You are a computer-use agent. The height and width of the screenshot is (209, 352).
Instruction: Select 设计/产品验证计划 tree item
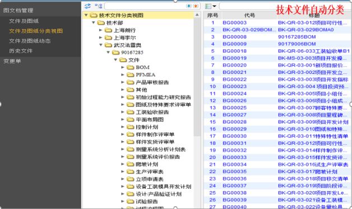(x=159, y=194)
